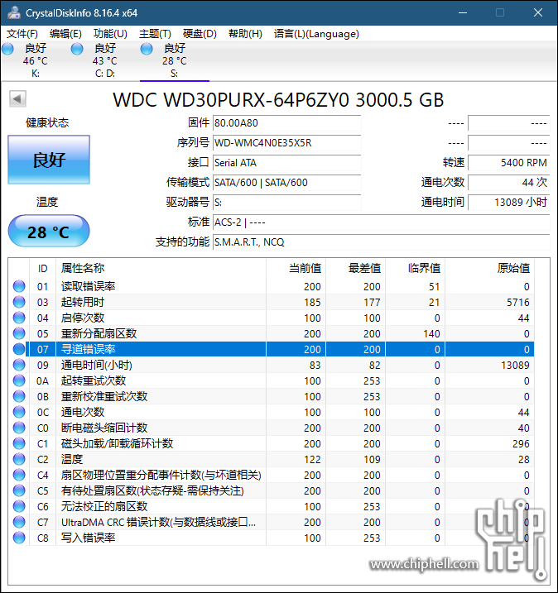Click the 通电次数 field showing 44 次
This screenshot has height=593, width=558.
(509, 183)
